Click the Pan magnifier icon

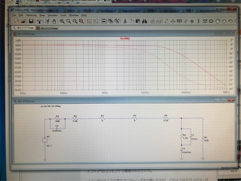click(68, 21)
